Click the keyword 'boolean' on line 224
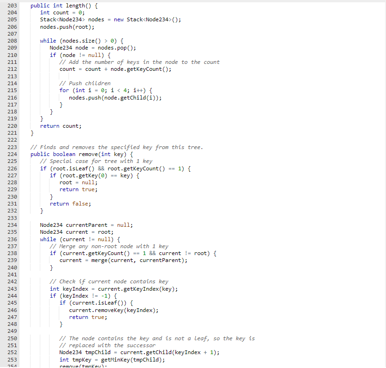The image size is (386, 368). point(64,154)
